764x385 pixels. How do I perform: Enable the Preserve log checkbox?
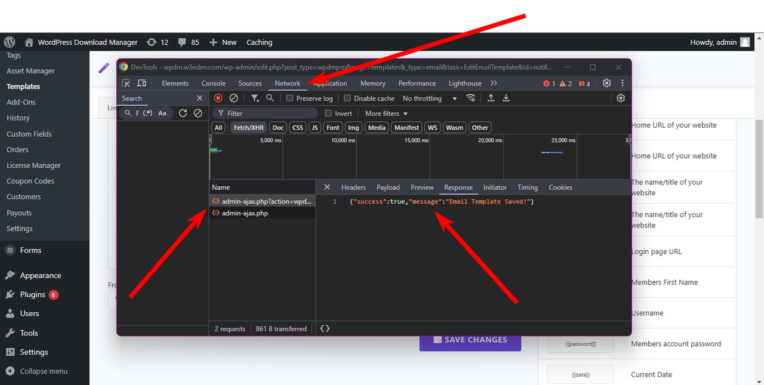pos(289,98)
